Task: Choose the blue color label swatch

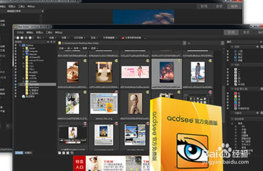Action: pos(236,102)
